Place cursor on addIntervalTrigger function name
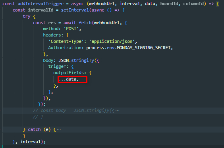224x148 pixels. click(x=41, y=4)
